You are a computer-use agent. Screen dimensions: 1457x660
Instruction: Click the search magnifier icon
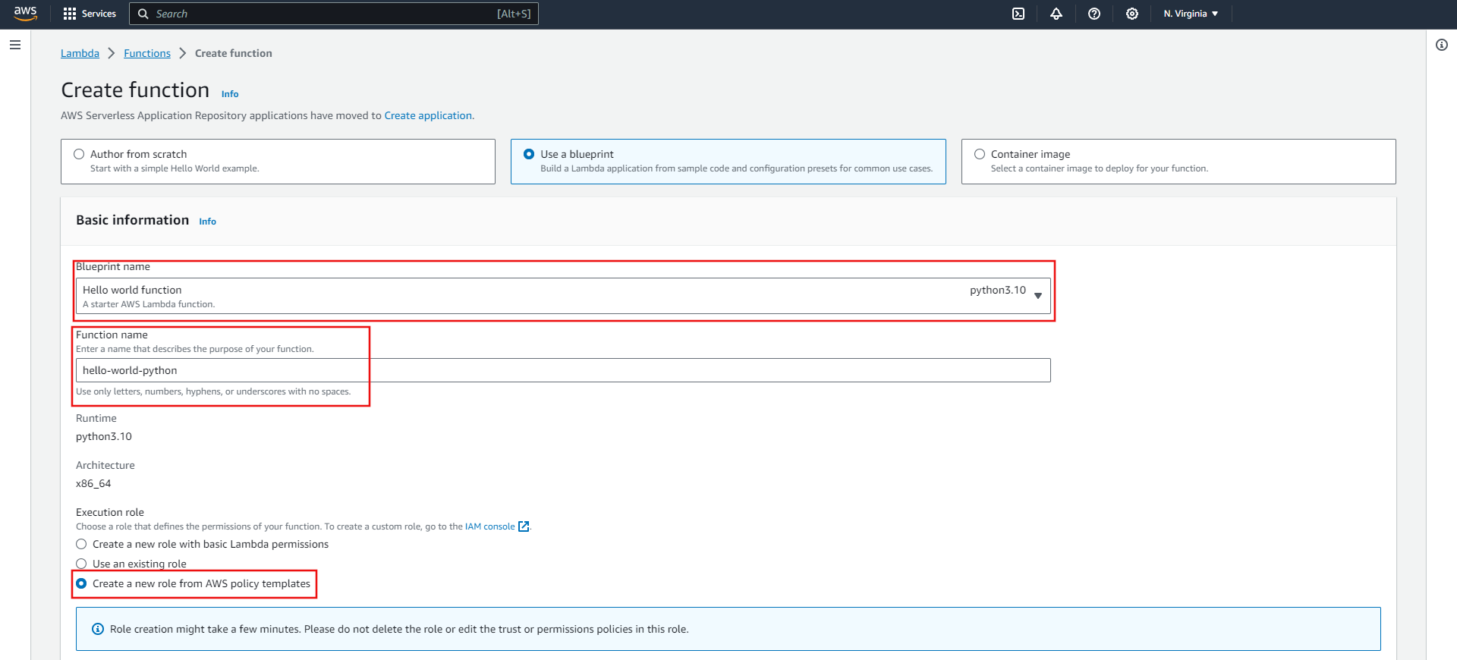pyautogui.click(x=143, y=14)
